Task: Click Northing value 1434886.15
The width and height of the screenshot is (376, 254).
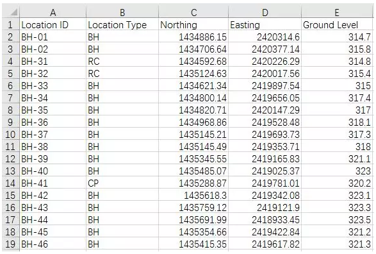Action: click(193, 37)
